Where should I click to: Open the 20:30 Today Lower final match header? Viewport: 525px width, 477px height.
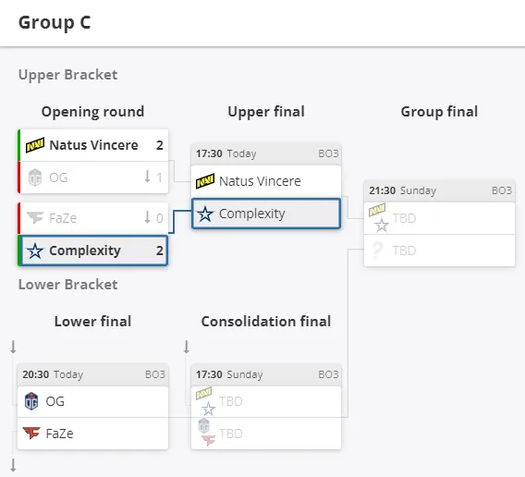pyautogui.click(x=92, y=374)
